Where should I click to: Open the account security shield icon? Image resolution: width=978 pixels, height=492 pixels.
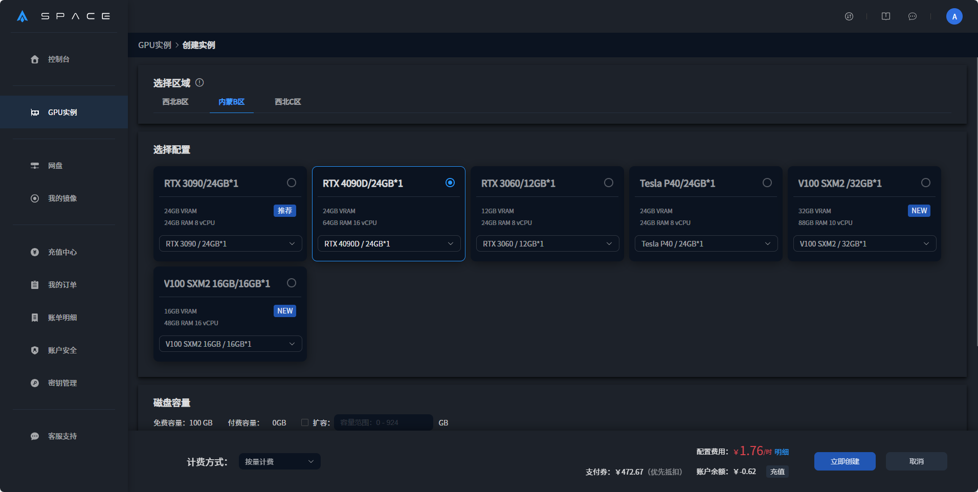(35, 350)
